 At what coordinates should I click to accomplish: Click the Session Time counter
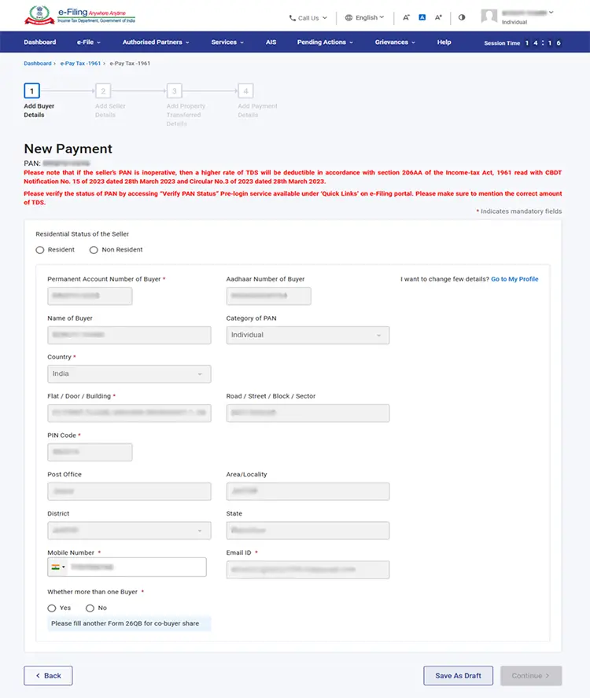click(x=522, y=43)
